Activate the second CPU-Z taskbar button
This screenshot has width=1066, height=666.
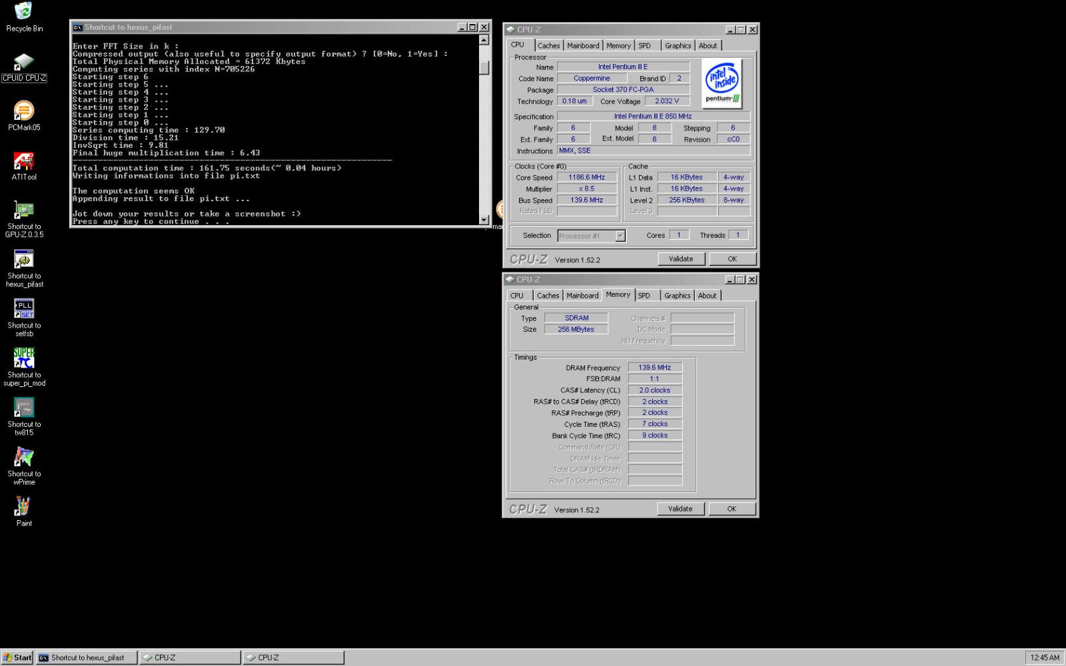click(x=293, y=657)
